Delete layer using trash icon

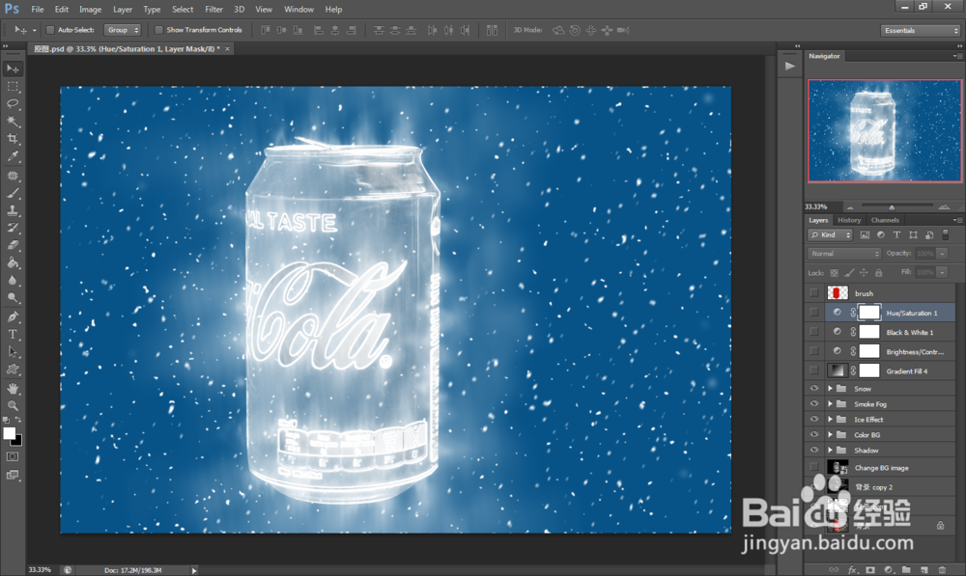[x=942, y=570]
